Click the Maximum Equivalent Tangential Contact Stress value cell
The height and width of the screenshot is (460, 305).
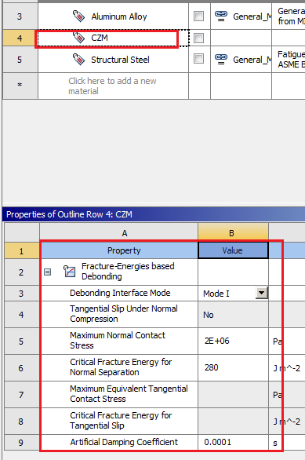(x=233, y=394)
